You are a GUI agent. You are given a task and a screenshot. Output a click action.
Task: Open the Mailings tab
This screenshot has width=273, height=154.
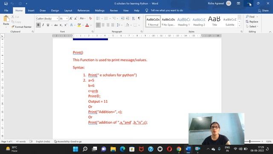pos(99,10)
